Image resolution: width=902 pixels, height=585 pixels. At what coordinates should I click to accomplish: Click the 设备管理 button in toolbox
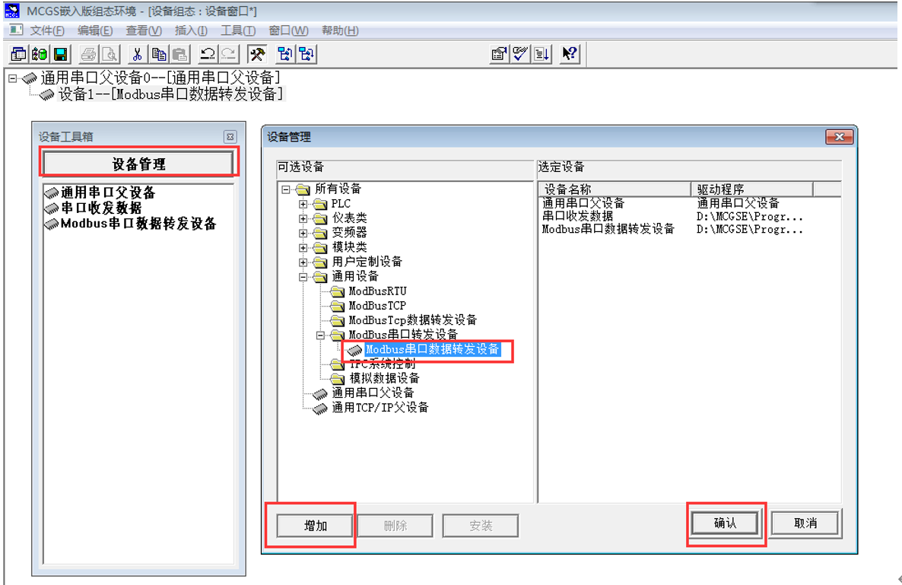tap(138, 164)
